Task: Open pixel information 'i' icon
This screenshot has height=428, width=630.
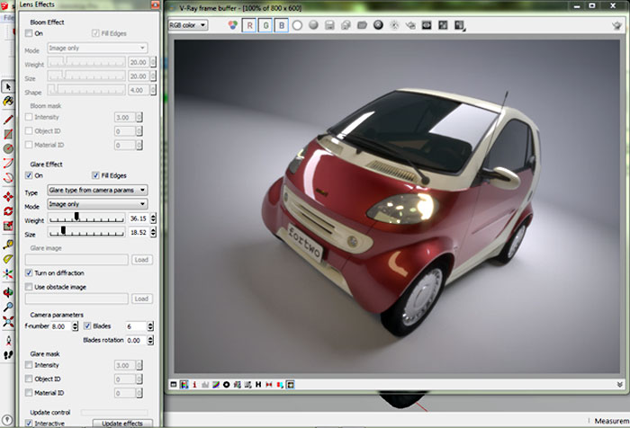Action: click(x=194, y=385)
